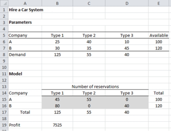Select total 55 in row 17
This screenshot has height=131, width=171.
[89, 112]
